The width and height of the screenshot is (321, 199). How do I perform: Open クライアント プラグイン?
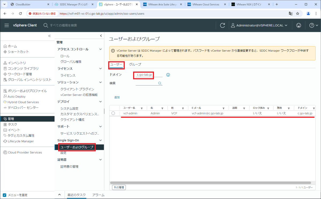[x=77, y=89]
